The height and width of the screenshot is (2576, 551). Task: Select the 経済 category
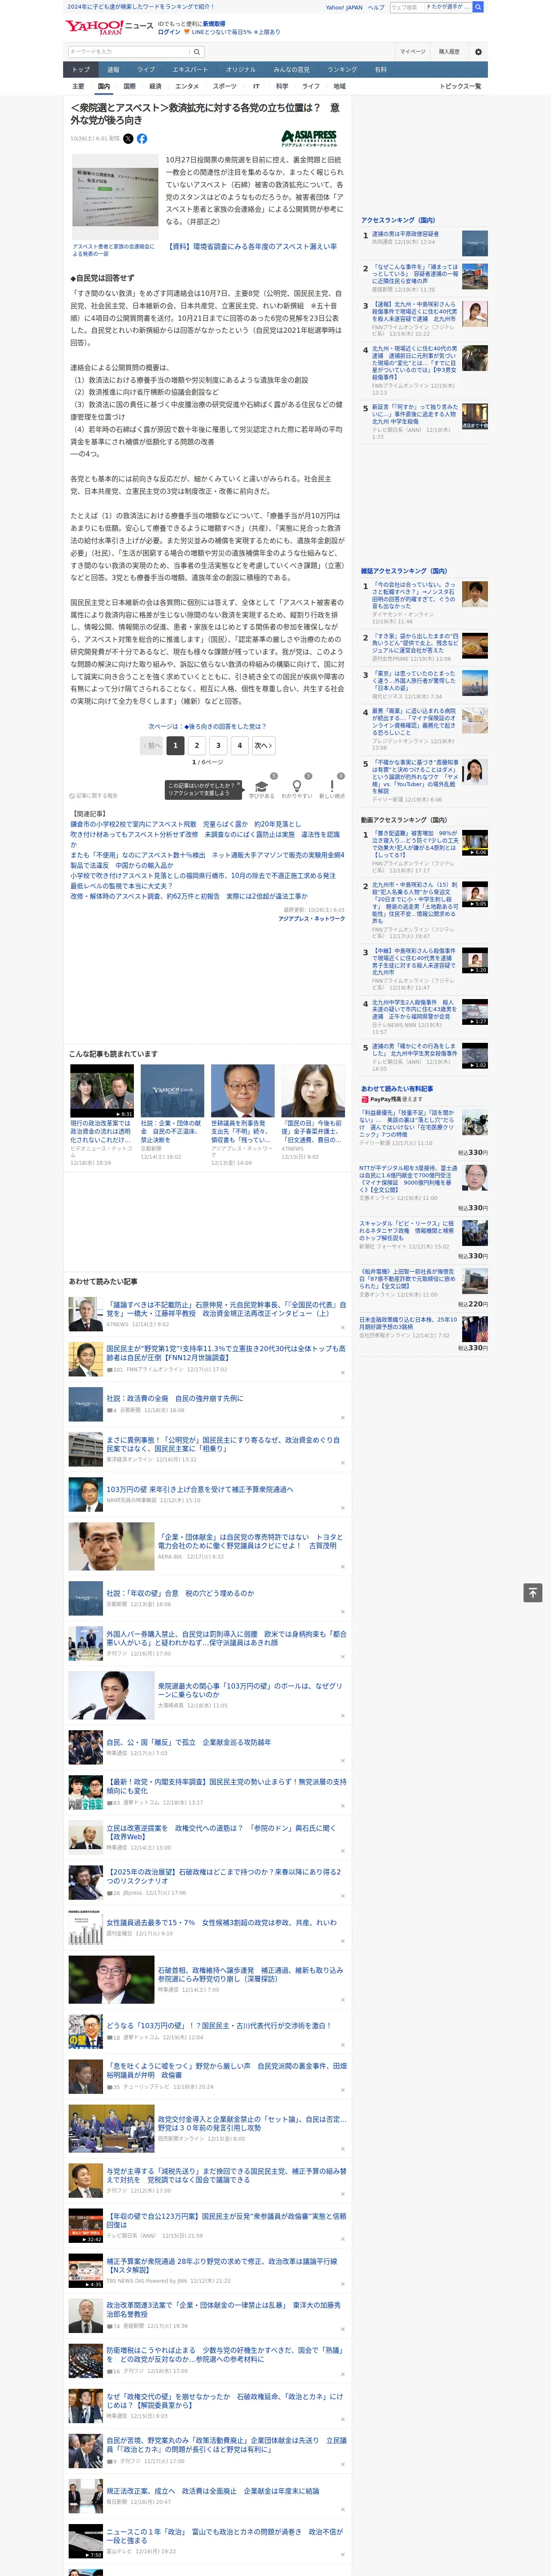[155, 86]
